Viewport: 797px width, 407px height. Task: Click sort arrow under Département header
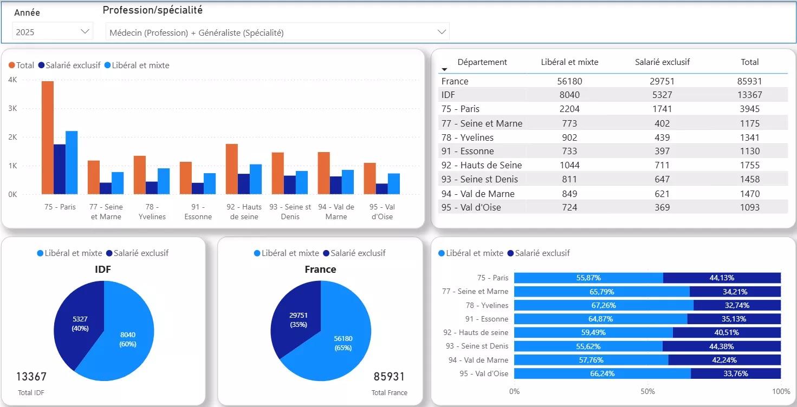[x=444, y=69]
